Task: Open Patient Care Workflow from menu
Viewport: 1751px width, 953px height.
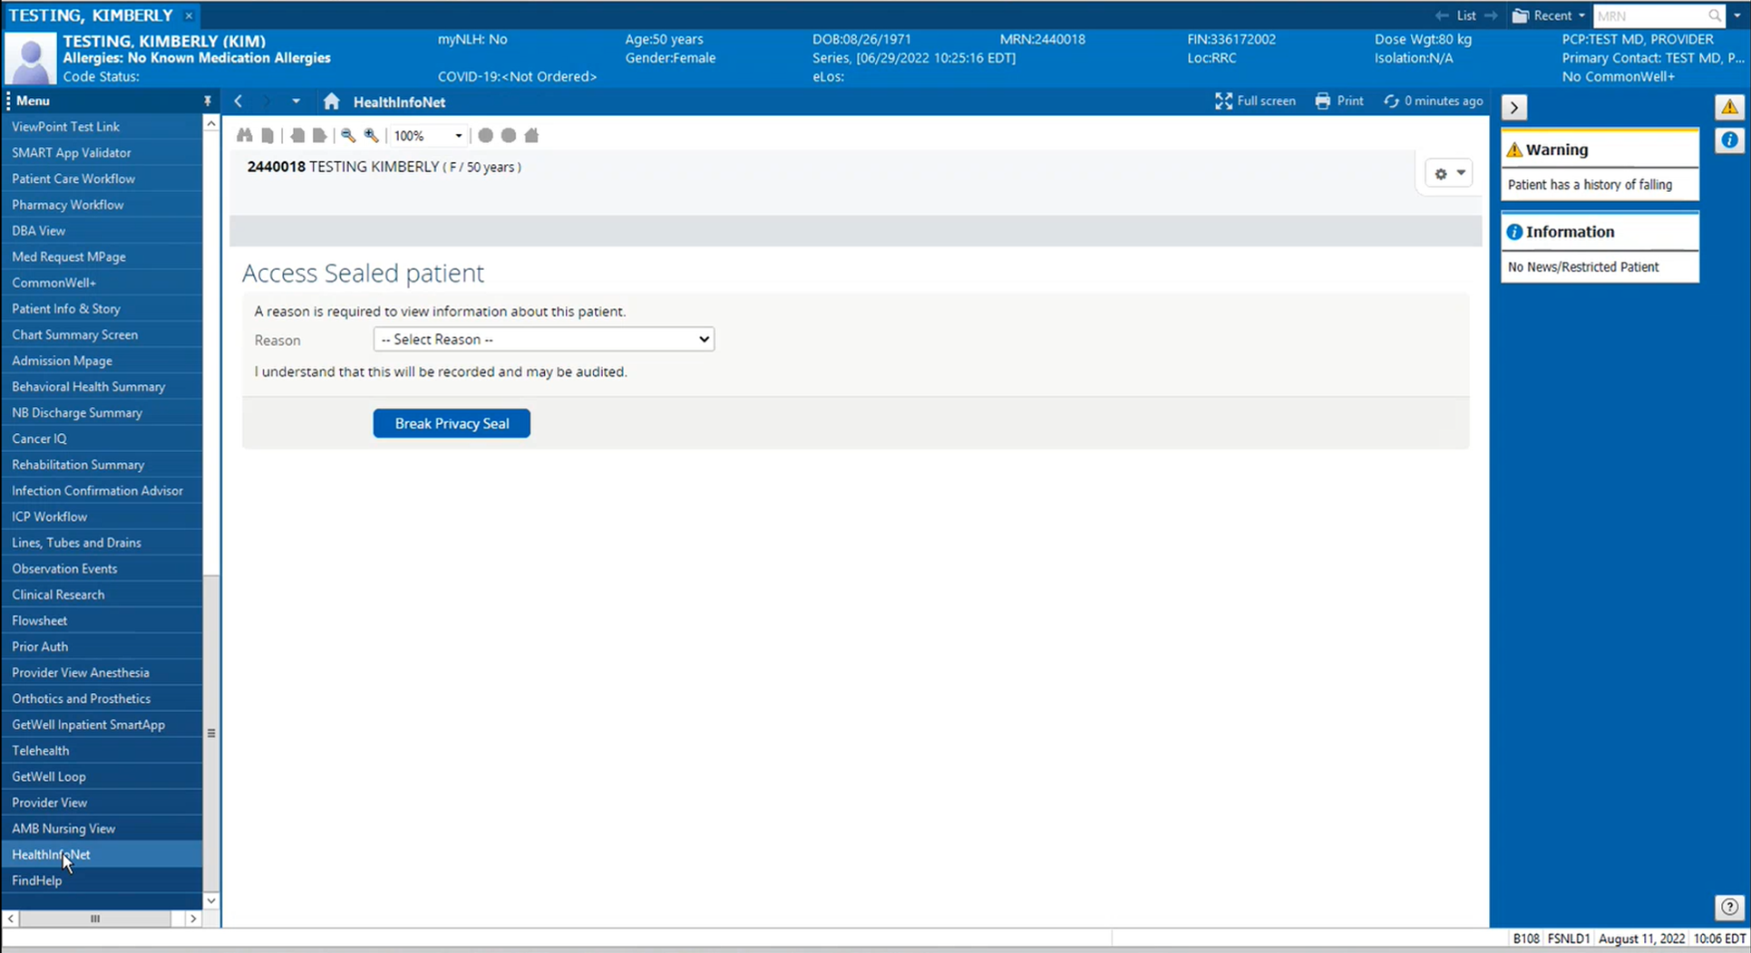Action: (73, 179)
